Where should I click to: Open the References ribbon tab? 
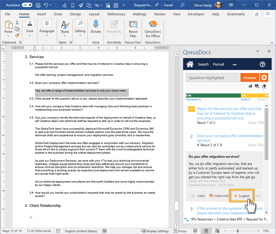(x=116, y=14)
